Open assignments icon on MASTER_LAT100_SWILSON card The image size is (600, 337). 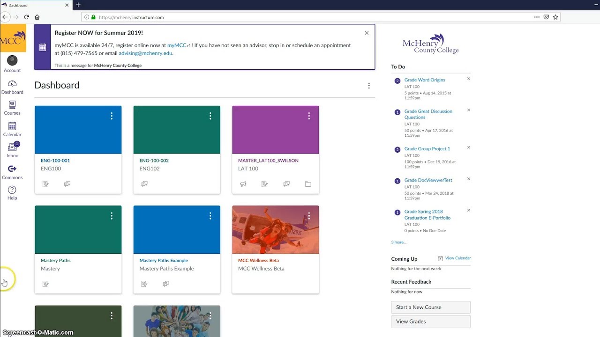(x=265, y=184)
